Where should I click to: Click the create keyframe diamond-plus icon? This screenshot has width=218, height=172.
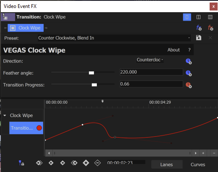[x=86, y=163]
